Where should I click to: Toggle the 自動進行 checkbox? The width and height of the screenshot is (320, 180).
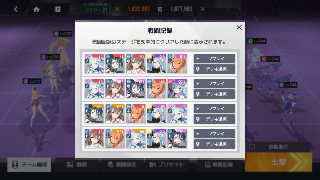(x=252, y=147)
